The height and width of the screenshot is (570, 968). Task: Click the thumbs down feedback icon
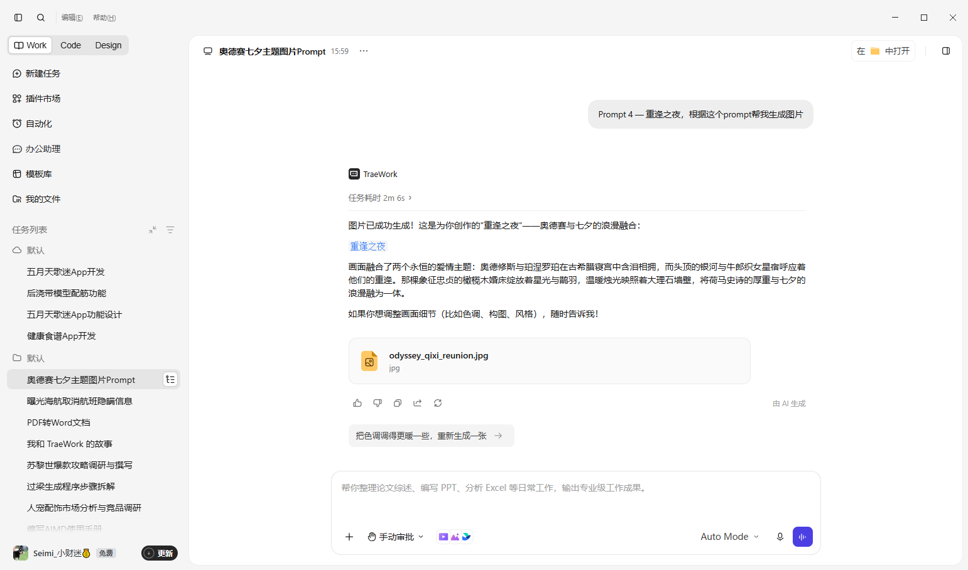coord(378,403)
